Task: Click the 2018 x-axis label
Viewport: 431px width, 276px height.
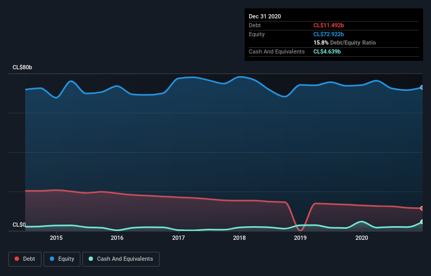Action: 239,238
